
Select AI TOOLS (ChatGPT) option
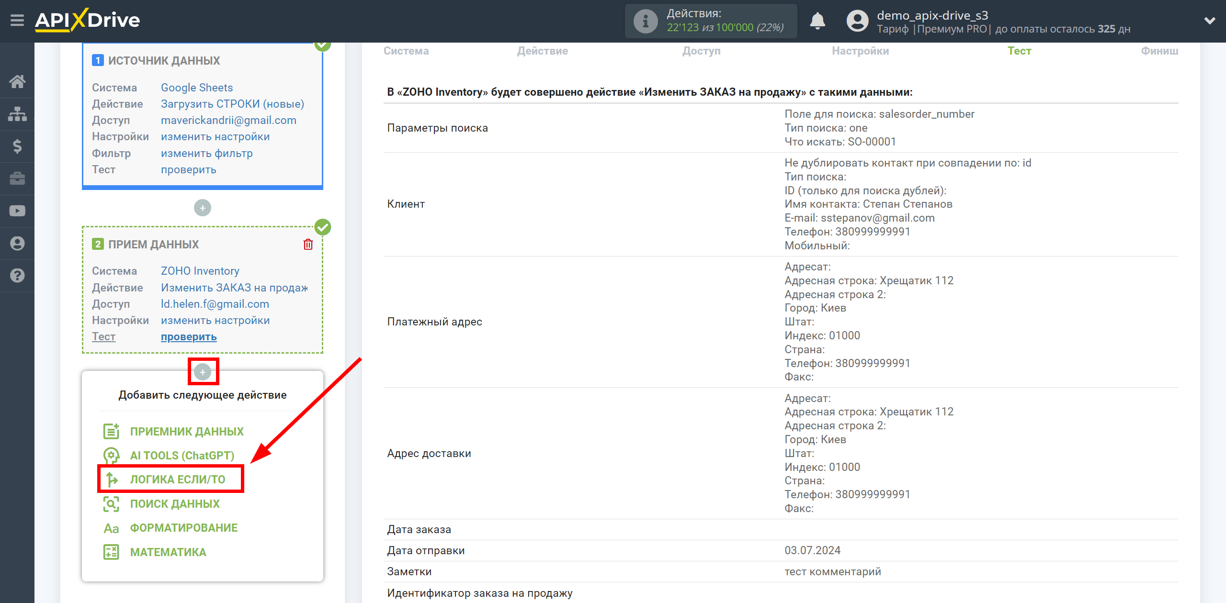182,456
